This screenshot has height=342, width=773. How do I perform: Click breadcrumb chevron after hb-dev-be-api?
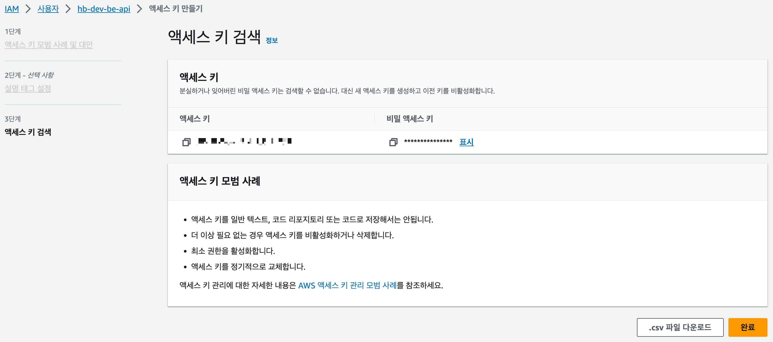point(139,9)
